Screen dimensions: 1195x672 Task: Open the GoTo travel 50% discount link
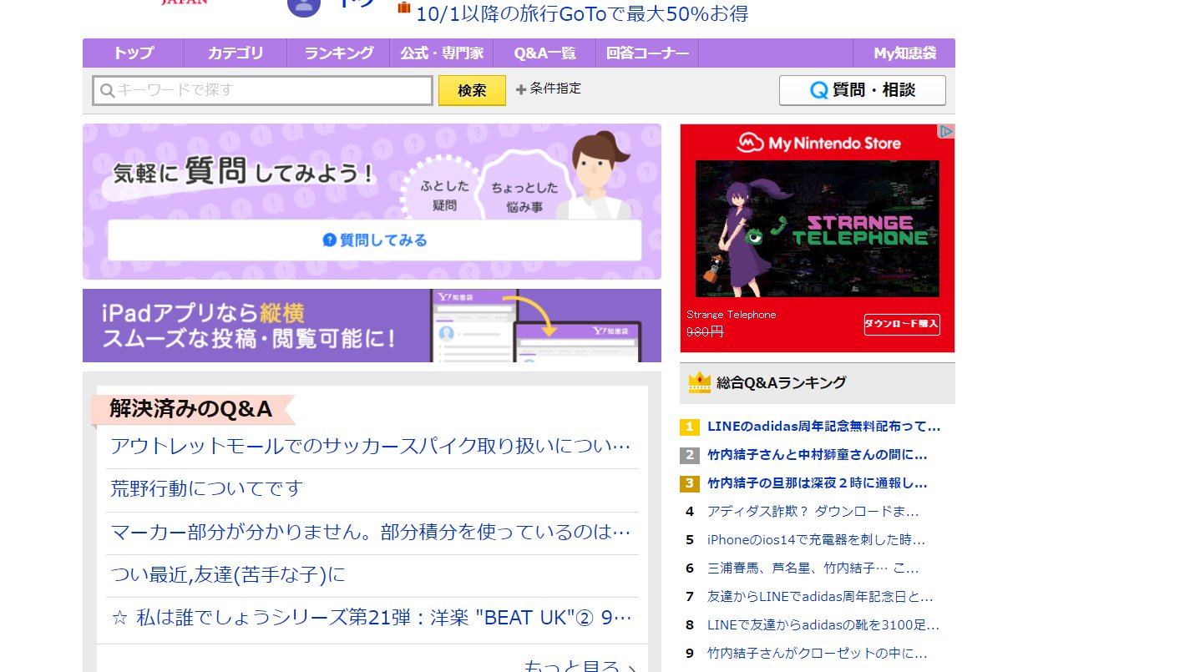coord(582,13)
